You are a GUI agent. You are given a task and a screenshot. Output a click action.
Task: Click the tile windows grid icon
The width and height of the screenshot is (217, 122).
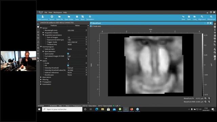coord(215,57)
